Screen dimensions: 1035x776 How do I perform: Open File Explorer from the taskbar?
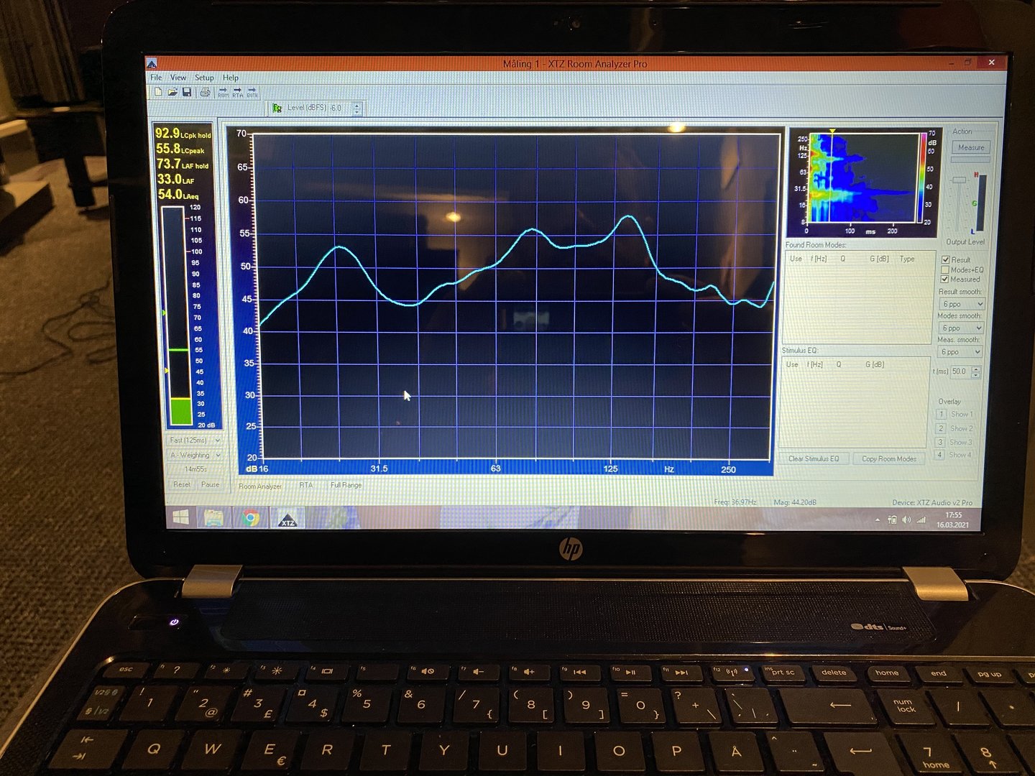(x=214, y=517)
